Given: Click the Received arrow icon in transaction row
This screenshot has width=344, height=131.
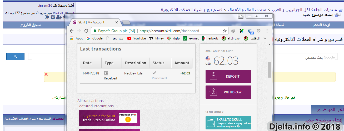Looking at the screenshot, I should pyautogui.click(x=106, y=73).
